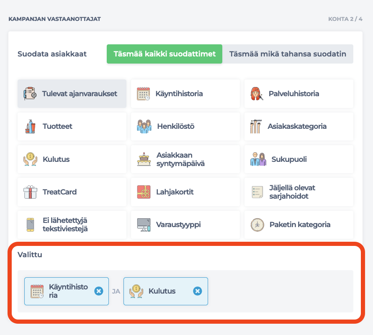Viewport: 373px width, 335px height.
Task: Select the 'Kulutus' label in the filter grid
Action: pos(56,159)
